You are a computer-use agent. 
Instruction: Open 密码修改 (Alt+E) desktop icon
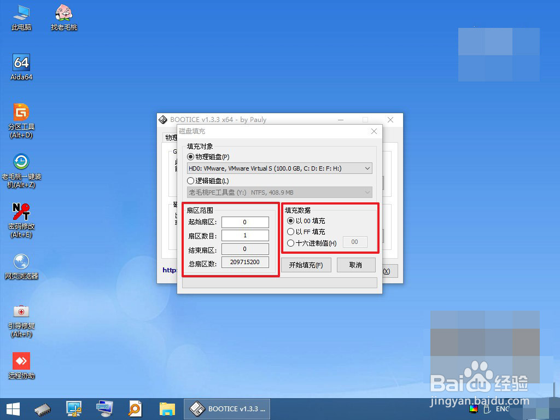21,220
